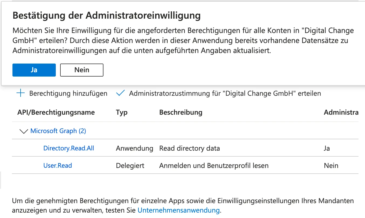This screenshot has height=218, width=365.
Task: Click the truncated Administra column header
Action: click(341, 113)
